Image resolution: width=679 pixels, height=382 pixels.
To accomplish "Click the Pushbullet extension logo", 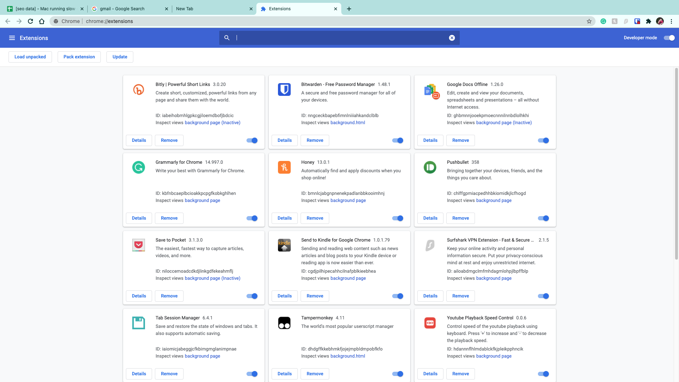I will (x=430, y=167).
